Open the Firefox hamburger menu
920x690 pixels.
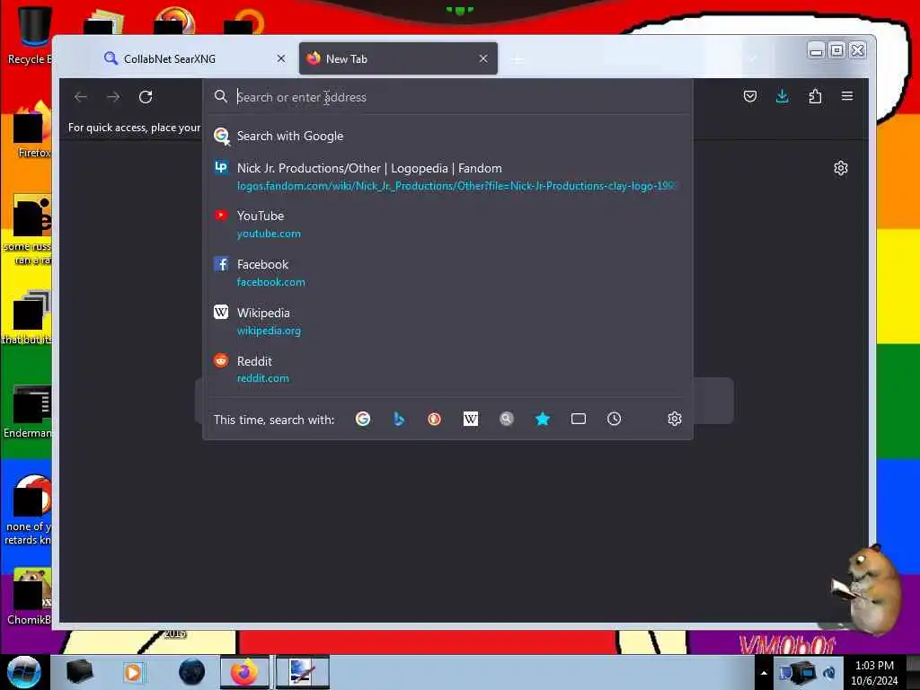(847, 95)
